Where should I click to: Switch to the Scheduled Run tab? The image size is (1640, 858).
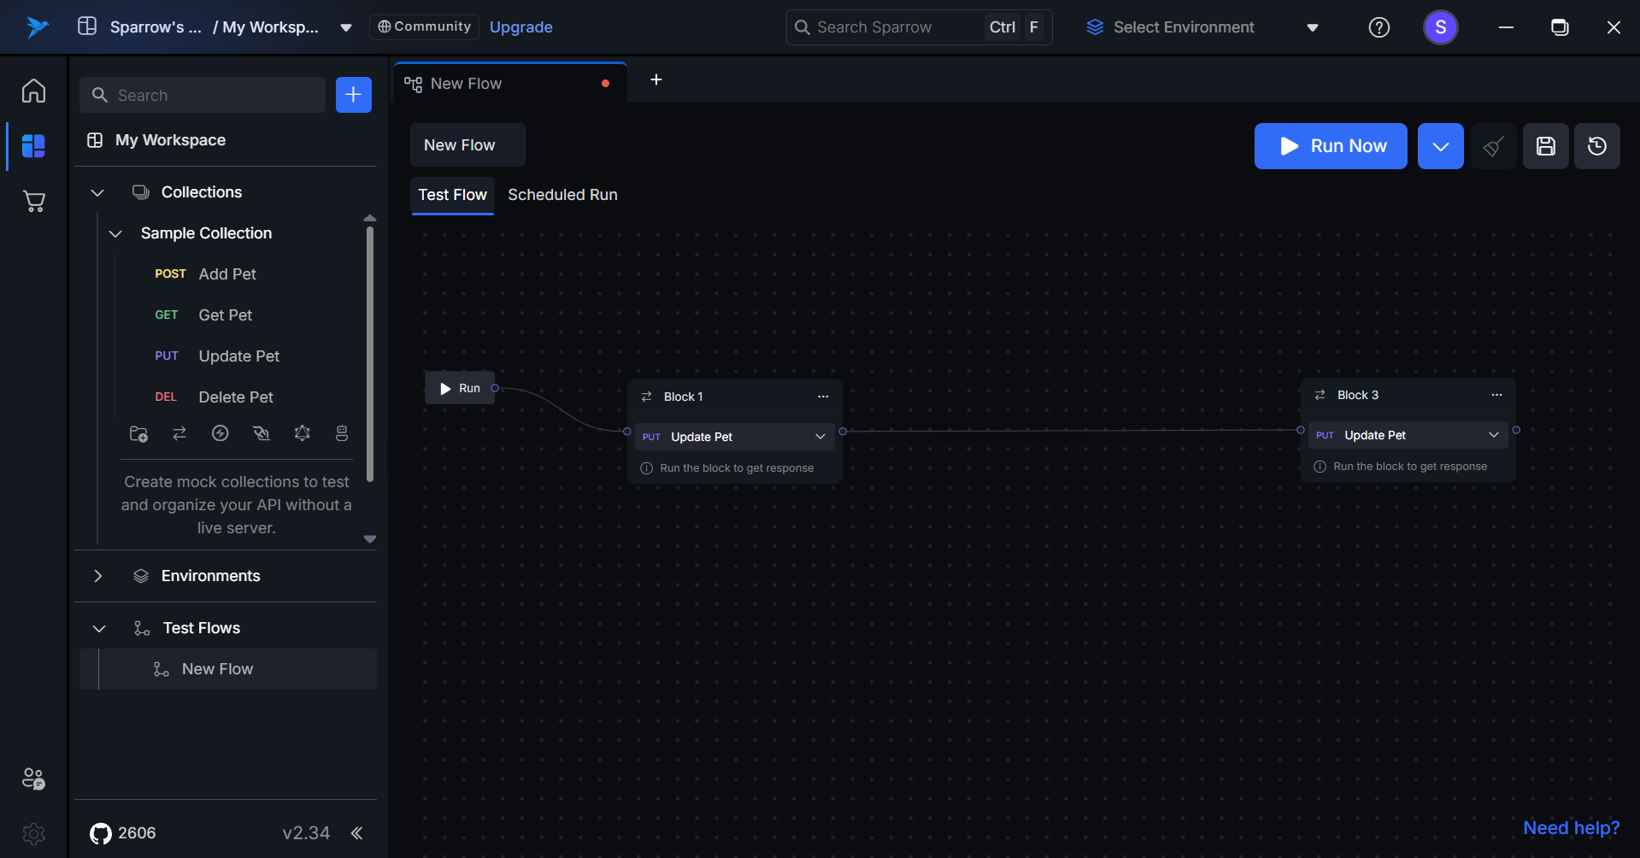pos(562,195)
